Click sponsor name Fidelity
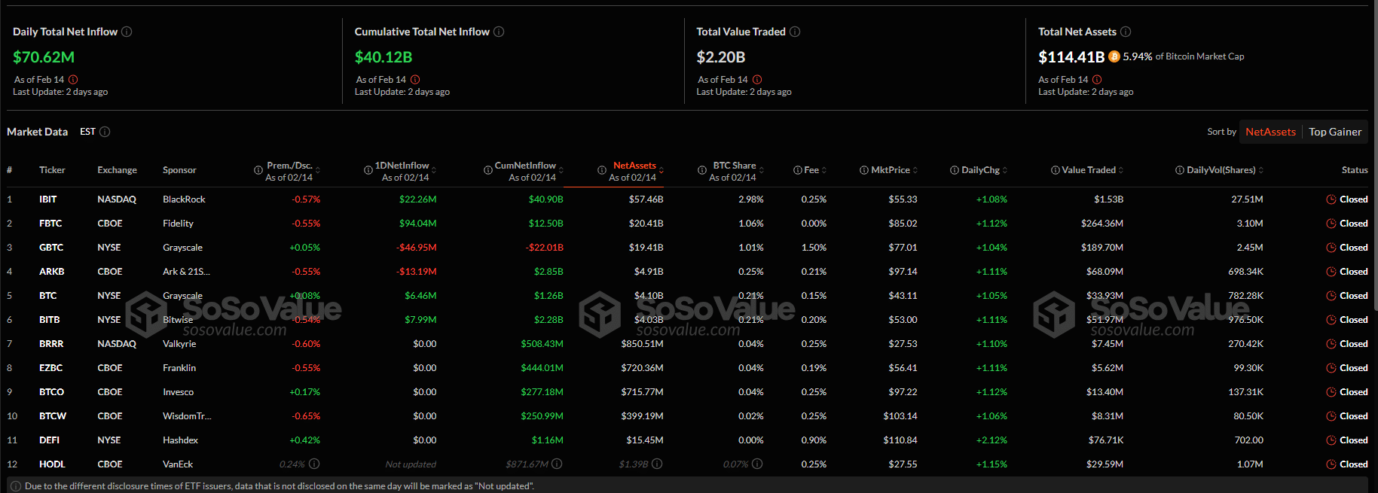 pyautogui.click(x=178, y=224)
